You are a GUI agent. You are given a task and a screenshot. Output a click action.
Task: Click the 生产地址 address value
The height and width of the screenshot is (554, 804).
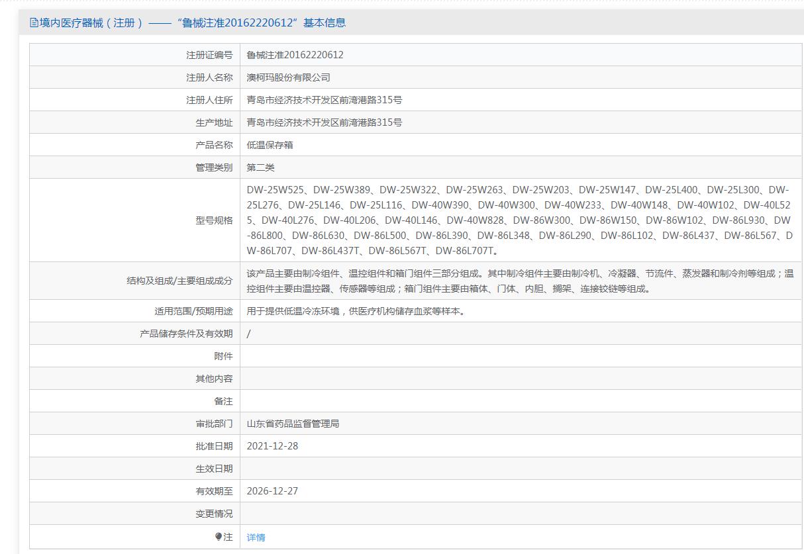click(x=324, y=122)
